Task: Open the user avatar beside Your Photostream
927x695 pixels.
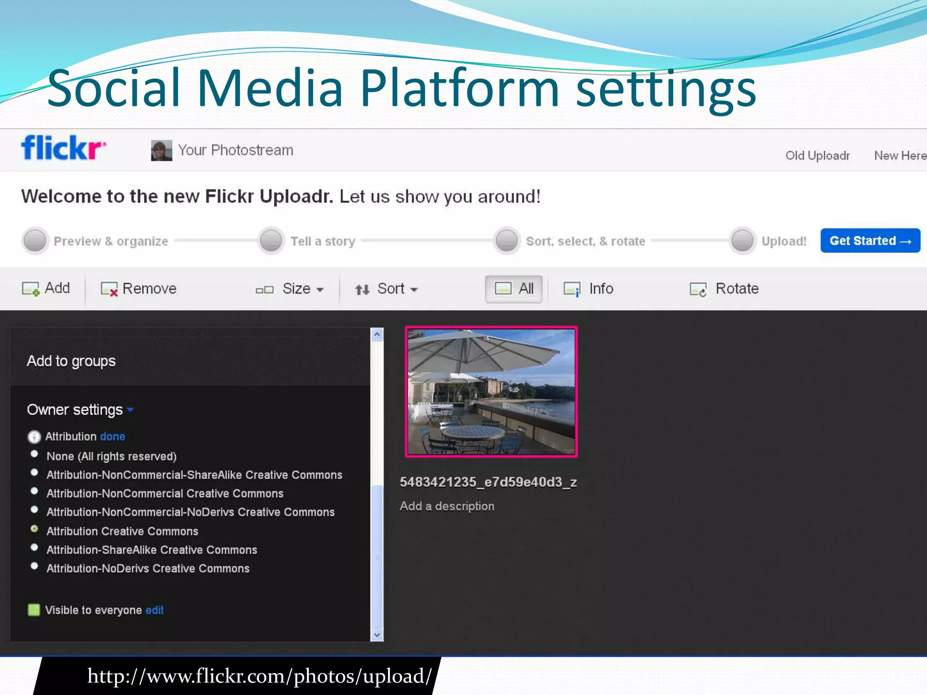Action: point(162,150)
